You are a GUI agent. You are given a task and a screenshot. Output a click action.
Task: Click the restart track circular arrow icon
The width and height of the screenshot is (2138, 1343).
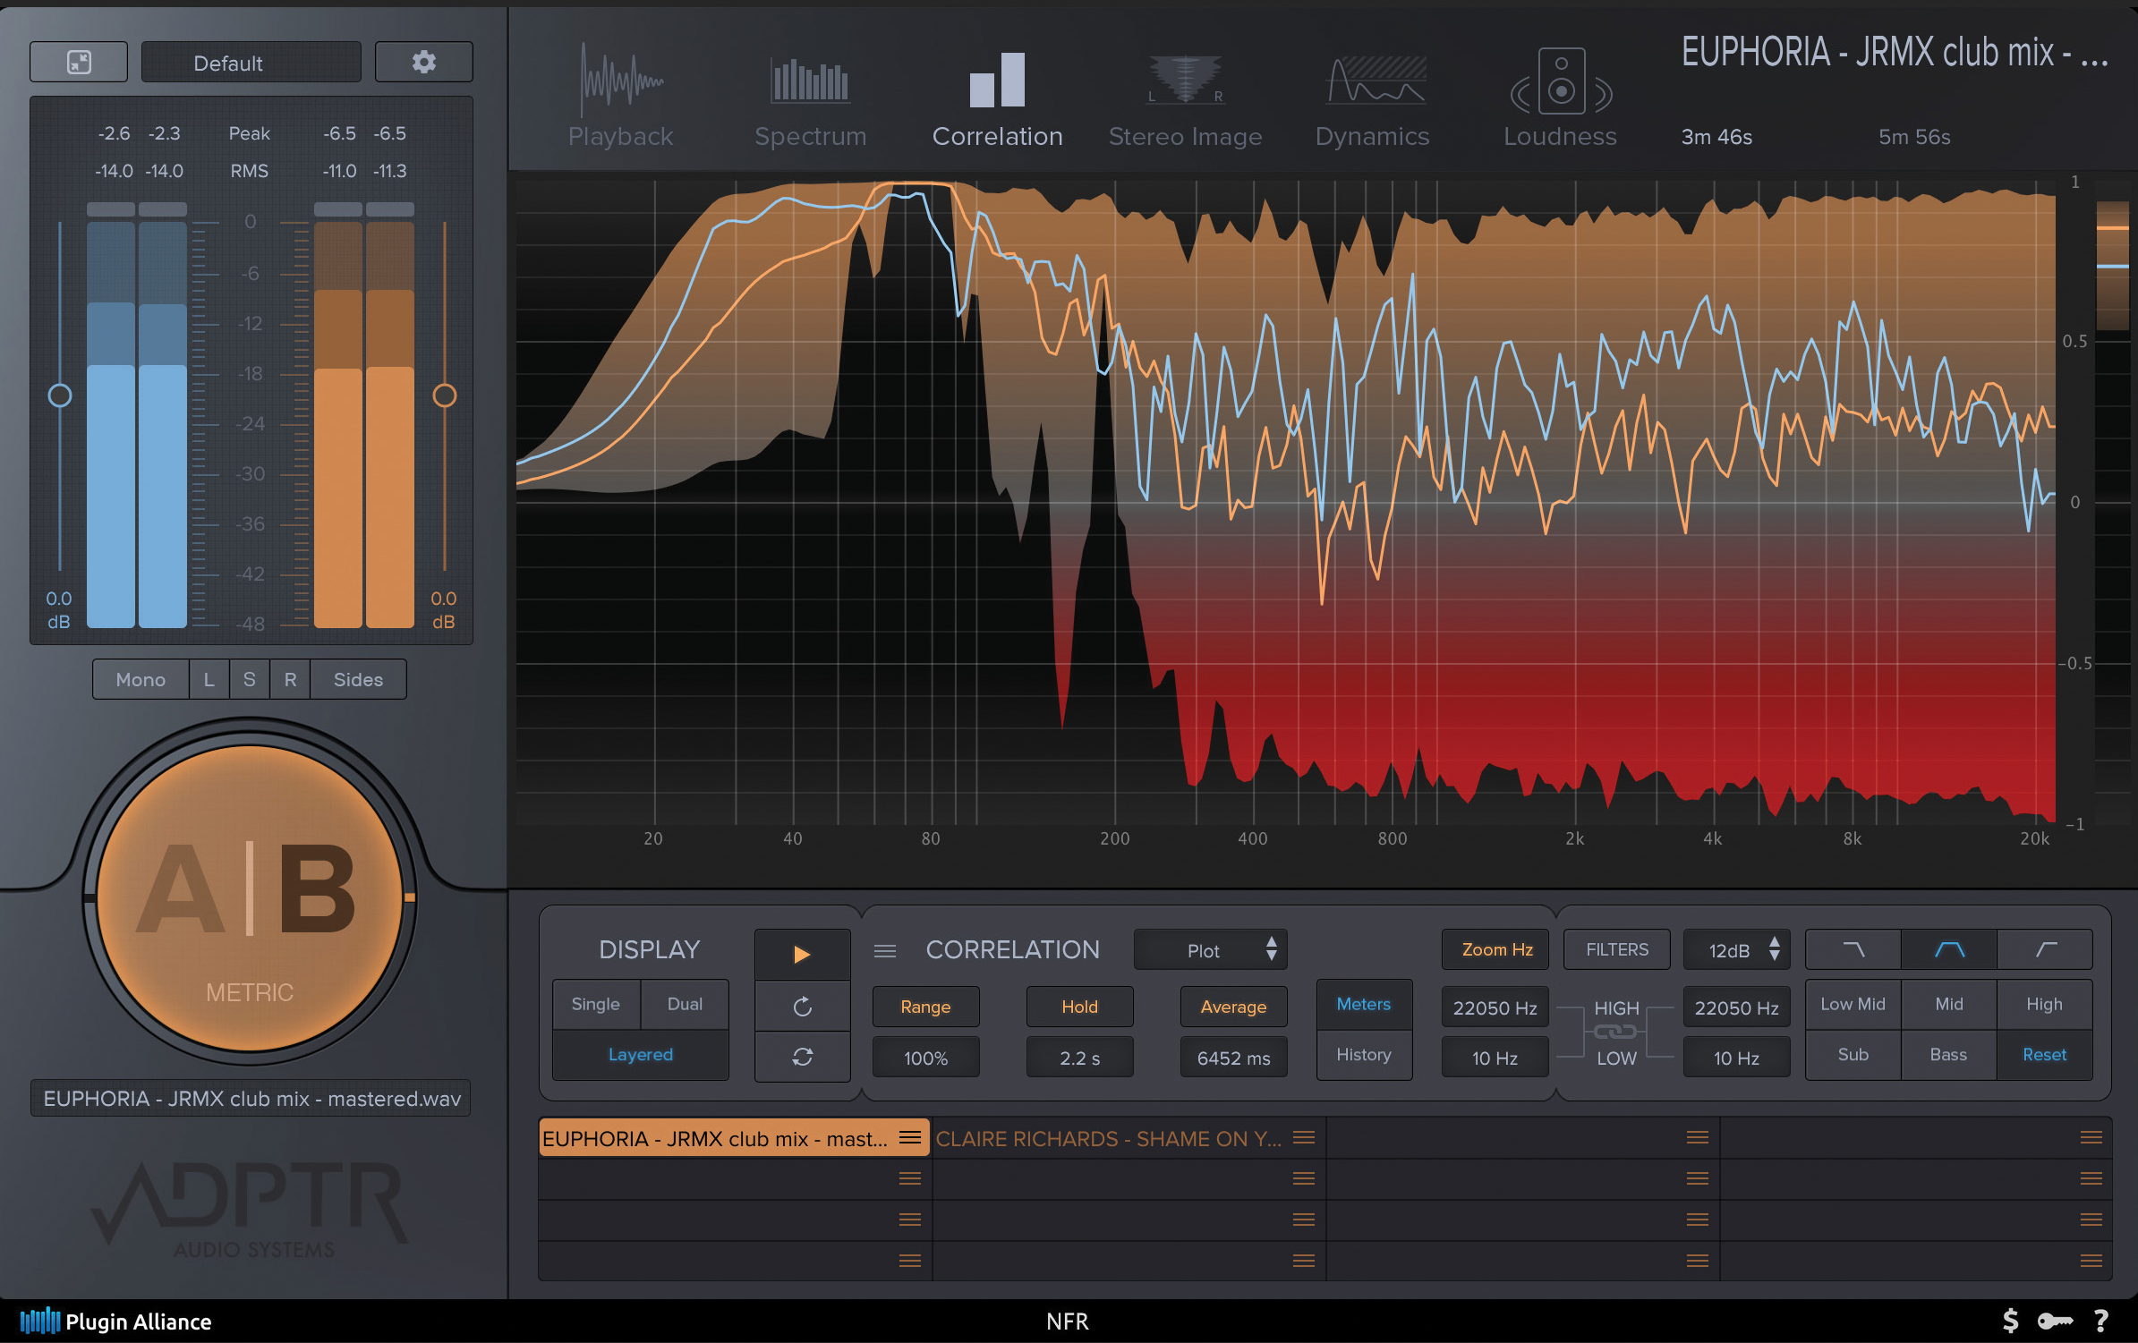coord(802,1007)
